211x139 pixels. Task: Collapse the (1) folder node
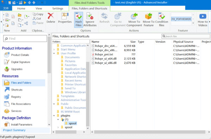(x=58, y=119)
